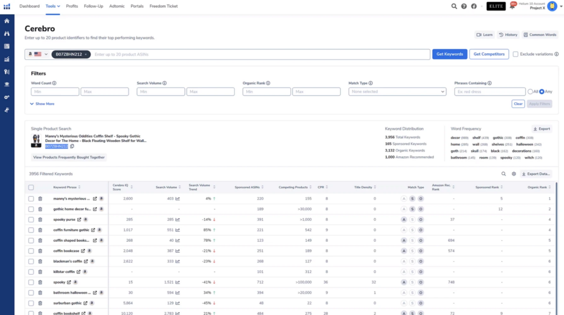The image size is (564, 315).
Task: Click the table search magnifier icon
Action: [503, 173]
